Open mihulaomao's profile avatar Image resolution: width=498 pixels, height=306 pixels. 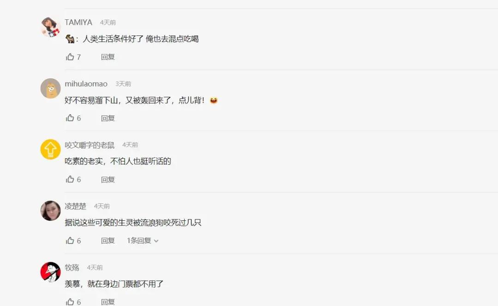click(51, 88)
